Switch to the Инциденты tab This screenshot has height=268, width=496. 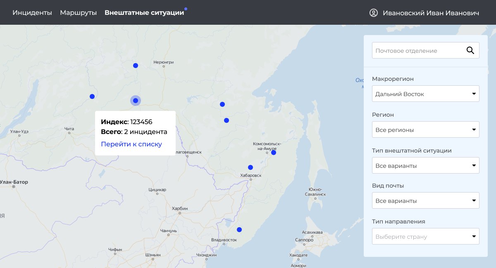coord(32,13)
